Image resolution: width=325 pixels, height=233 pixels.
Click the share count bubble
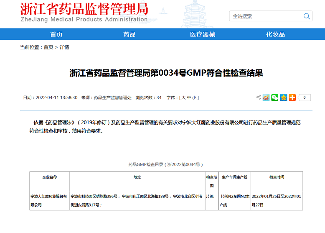click(x=305, y=97)
